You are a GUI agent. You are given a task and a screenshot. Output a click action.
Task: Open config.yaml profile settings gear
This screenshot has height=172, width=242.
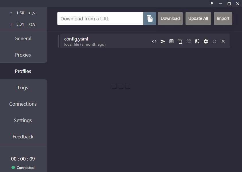point(206,41)
